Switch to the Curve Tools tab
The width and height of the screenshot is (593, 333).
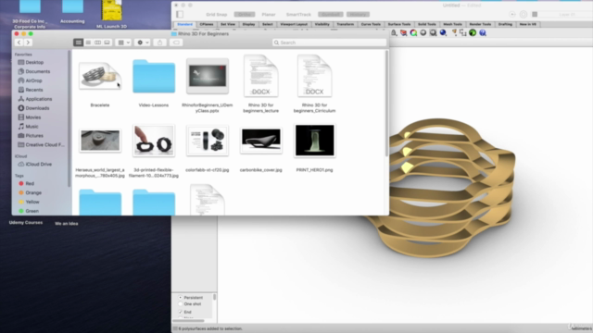[371, 24]
